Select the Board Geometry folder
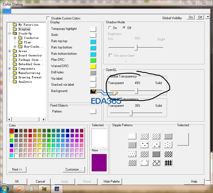The height and width of the screenshot is (193, 213). coord(27,55)
